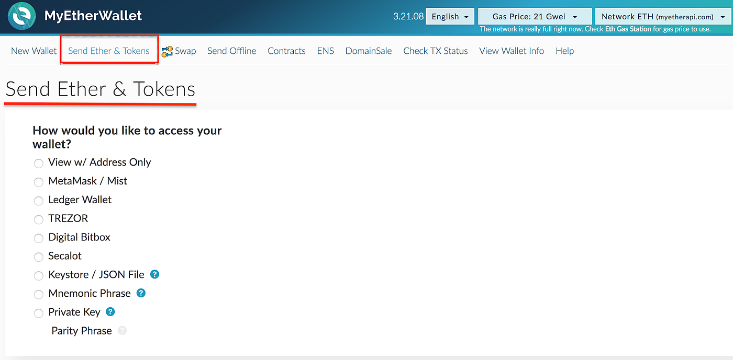Image resolution: width=733 pixels, height=360 pixels.
Task: Open the Send Offline tab
Action: coord(232,51)
